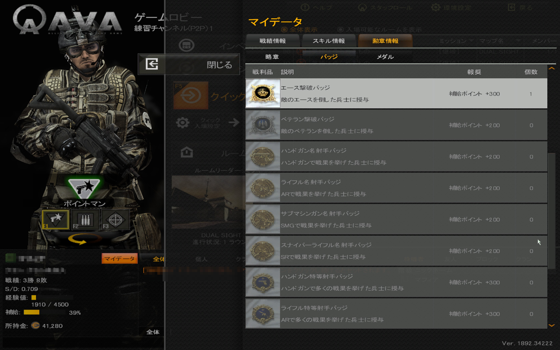This screenshot has height=350, width=560.
Task: Select the スナイパーライフル名射手バッジ row
Action: click(x=396, y=251)
